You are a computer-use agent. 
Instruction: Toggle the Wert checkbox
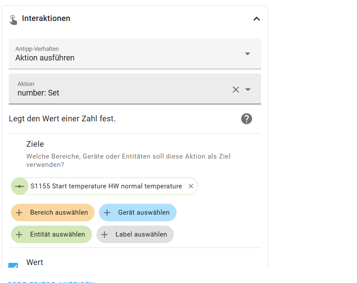[x=14, y=265]
